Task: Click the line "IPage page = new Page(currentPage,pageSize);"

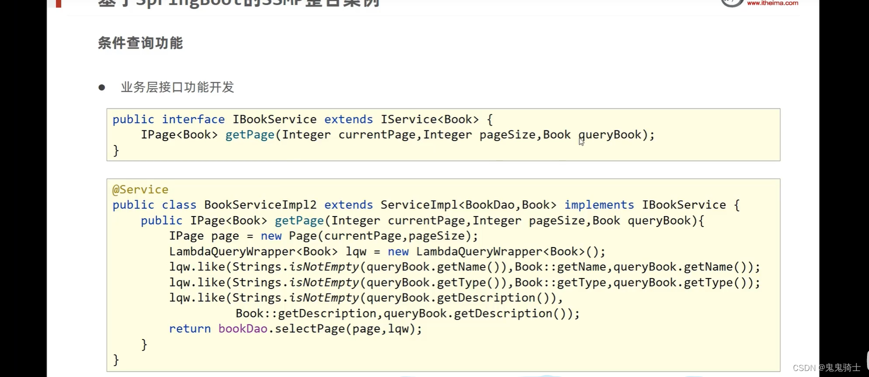Action: [x=323, y=236]
